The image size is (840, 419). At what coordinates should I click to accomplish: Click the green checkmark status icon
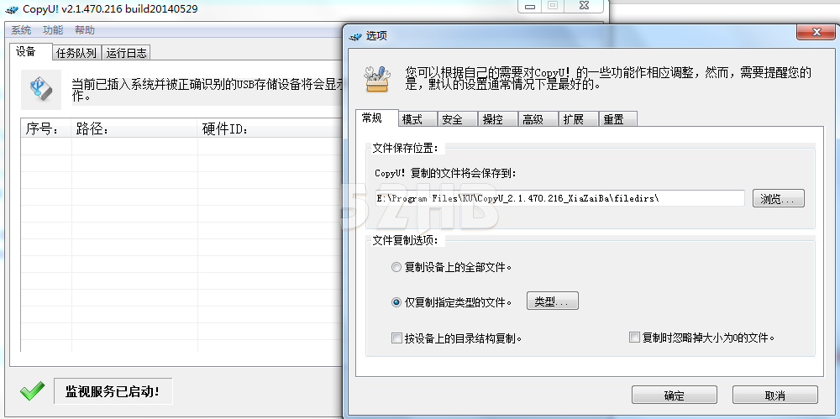coord(32,391)
